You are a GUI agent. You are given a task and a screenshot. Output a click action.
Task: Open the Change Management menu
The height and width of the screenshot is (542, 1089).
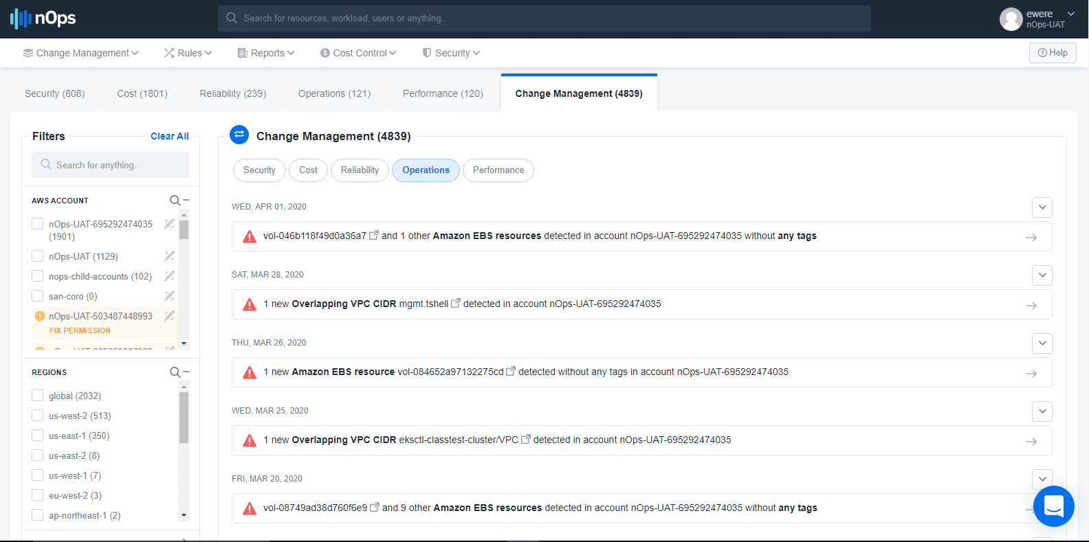click(81, 53)
